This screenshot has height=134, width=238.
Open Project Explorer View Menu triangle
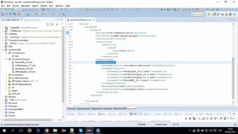[x=62, y=24]
